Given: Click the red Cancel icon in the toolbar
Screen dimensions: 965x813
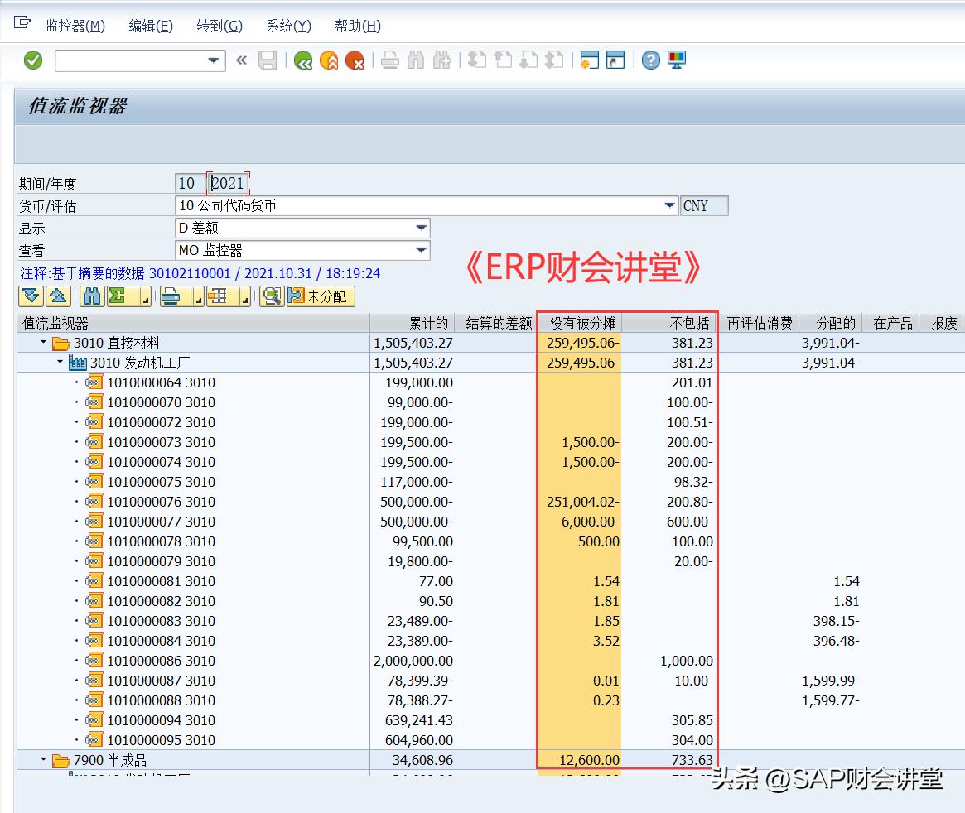Looking at the screenshot, I should click(355, 60).
